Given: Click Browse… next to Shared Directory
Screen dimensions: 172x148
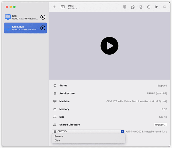Looking at the screenshot, I should [160, 125].
